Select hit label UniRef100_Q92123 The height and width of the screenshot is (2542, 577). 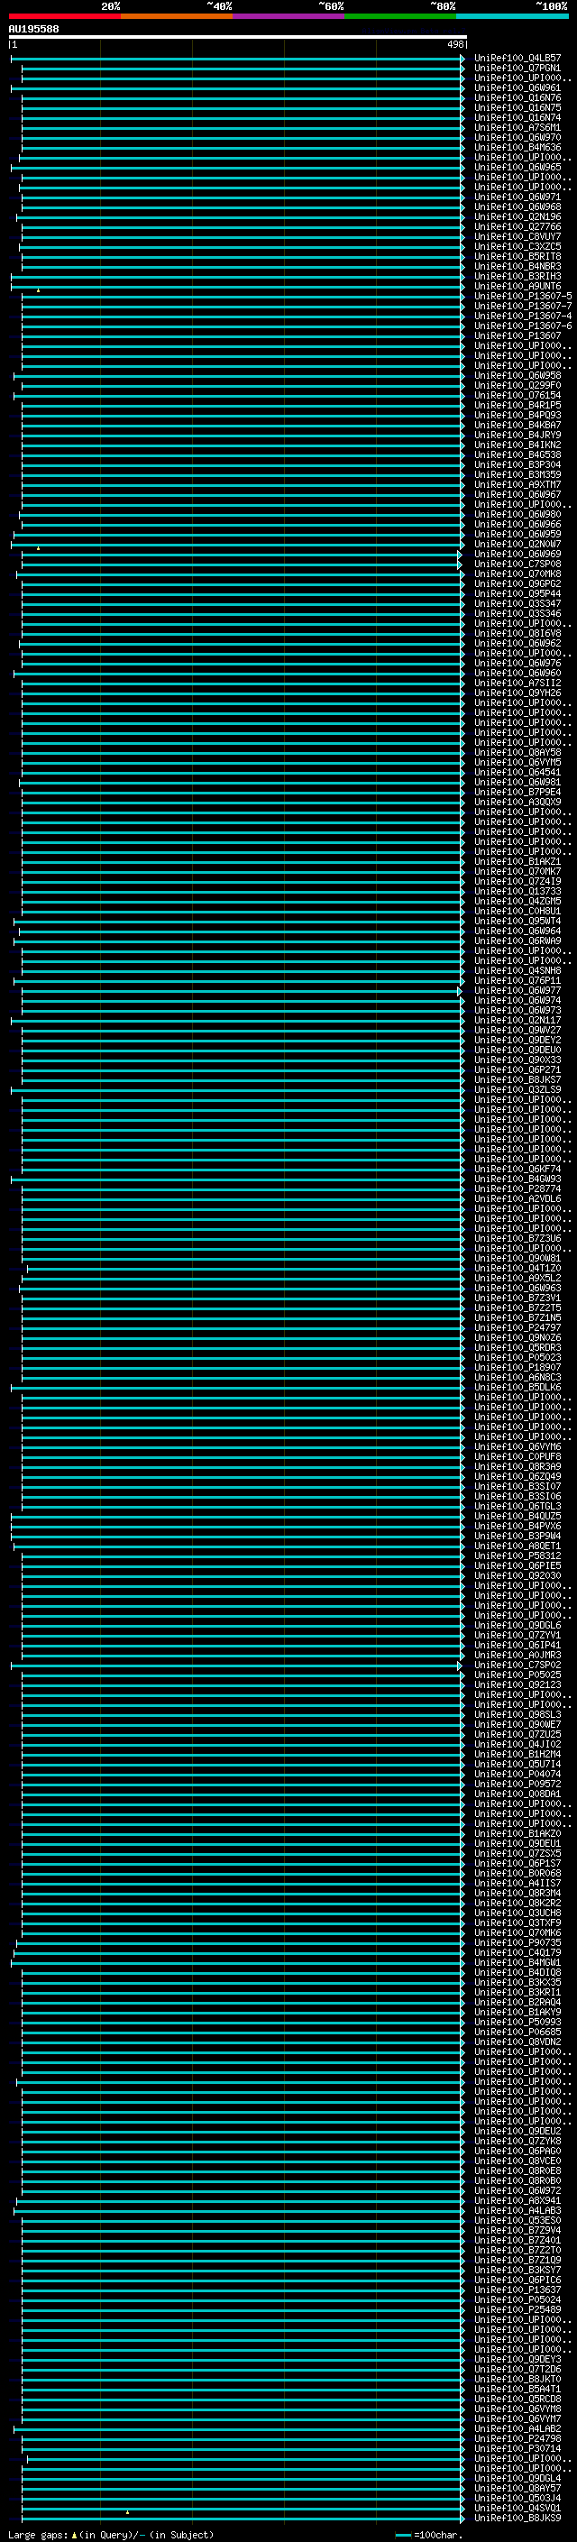(x=517, y=1684)
